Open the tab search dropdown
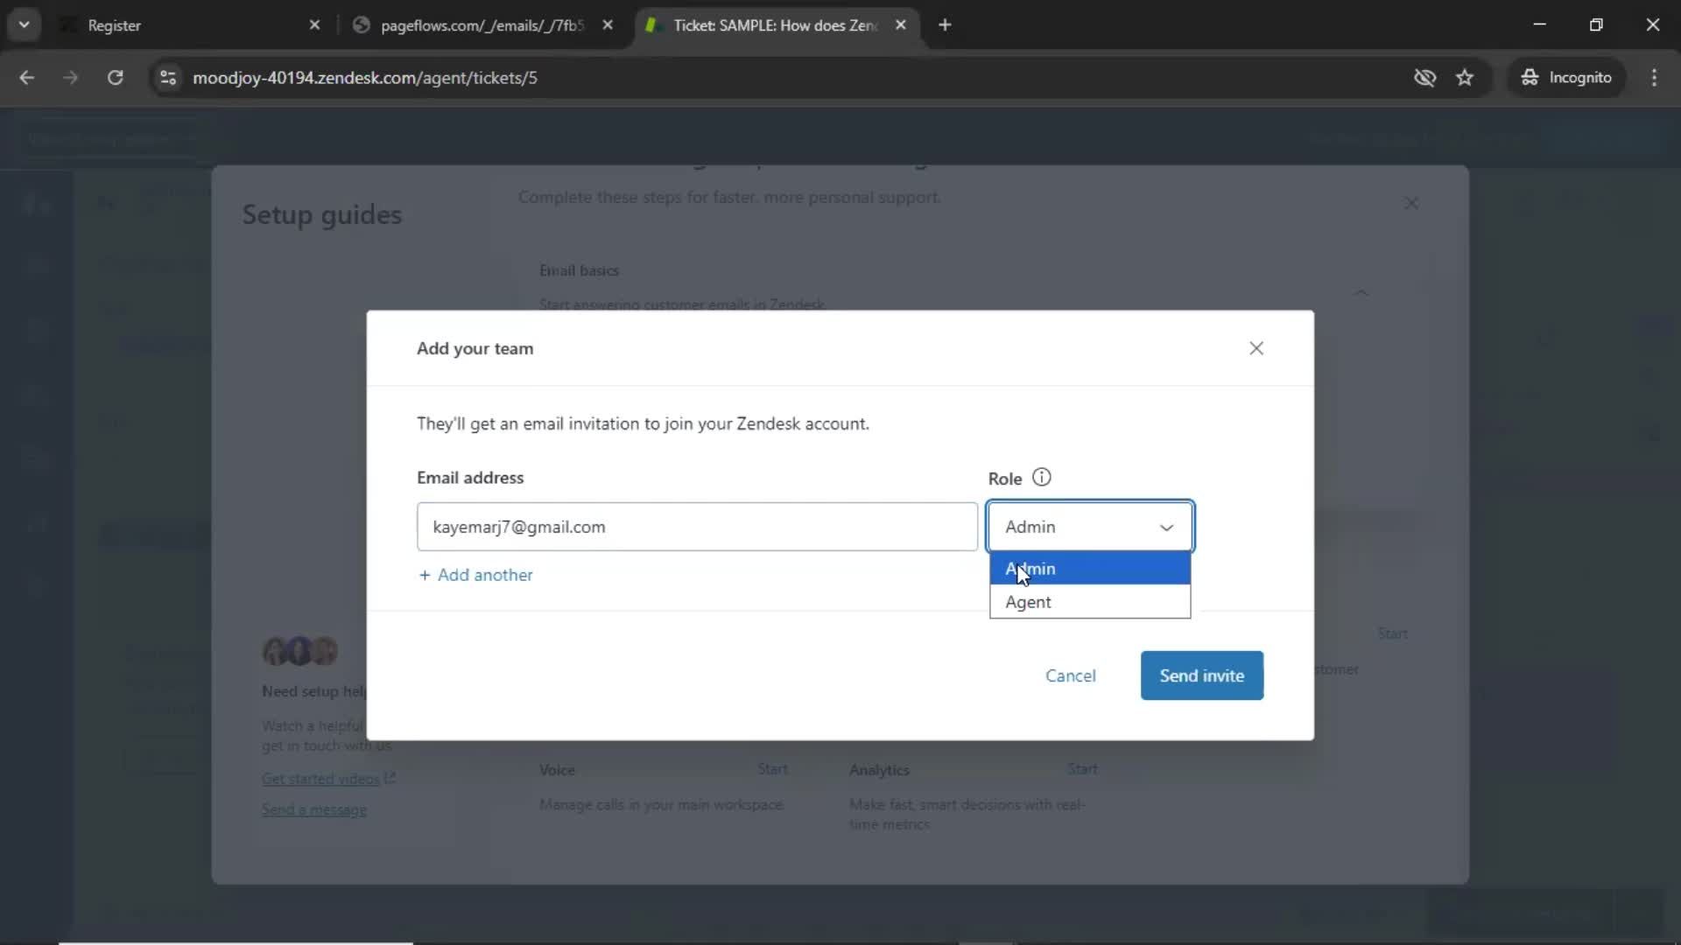Viewport: 1681px width, 945px height. point(25,24)
